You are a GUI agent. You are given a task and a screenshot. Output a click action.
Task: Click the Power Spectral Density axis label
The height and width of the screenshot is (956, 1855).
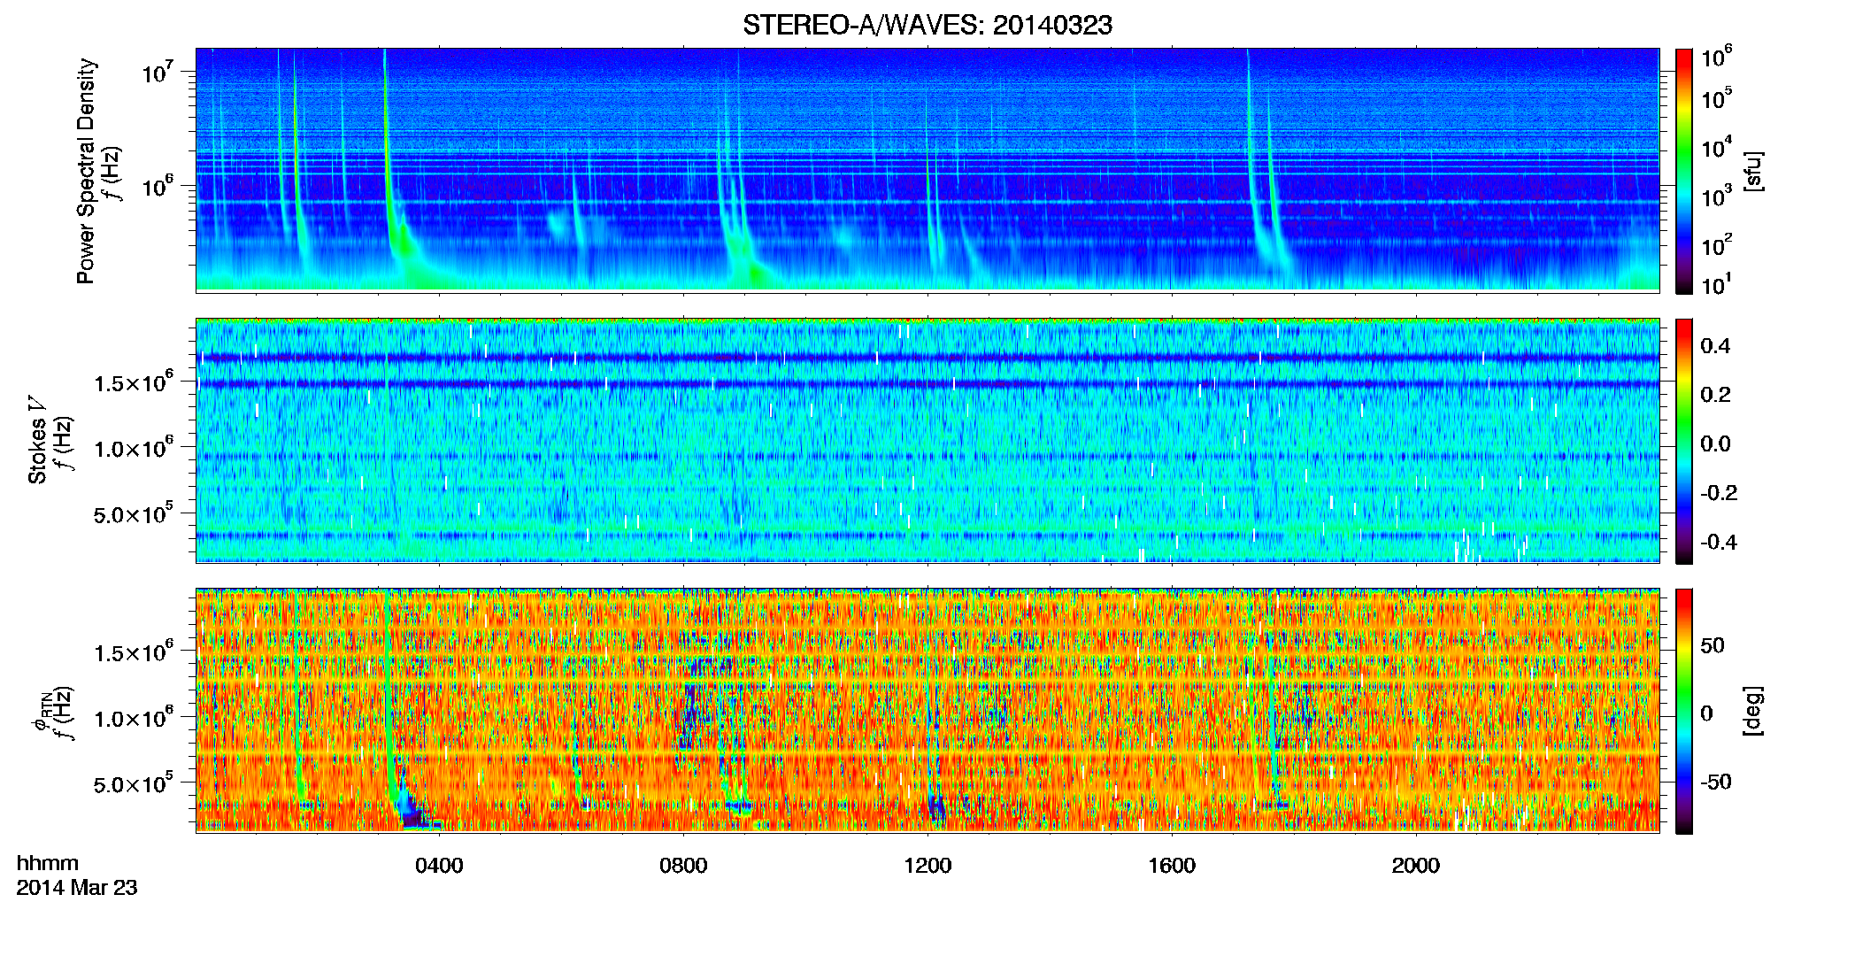click(x=86, y=171)
